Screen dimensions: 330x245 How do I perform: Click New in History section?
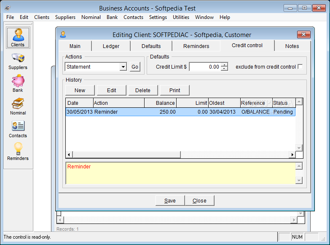(x=80, y=90)
